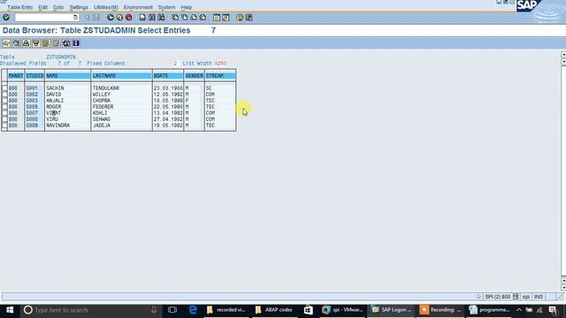
Task: Switch to ABAP codes folder on taskbar
Action: point(274,310)
